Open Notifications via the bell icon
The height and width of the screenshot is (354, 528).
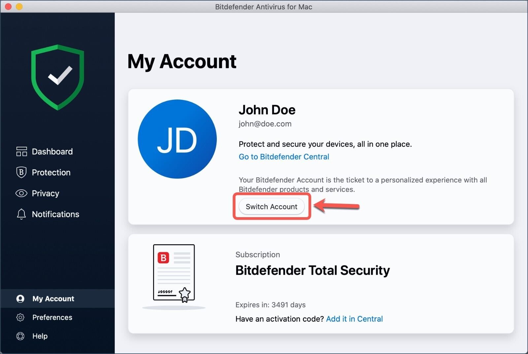(21, 214)
